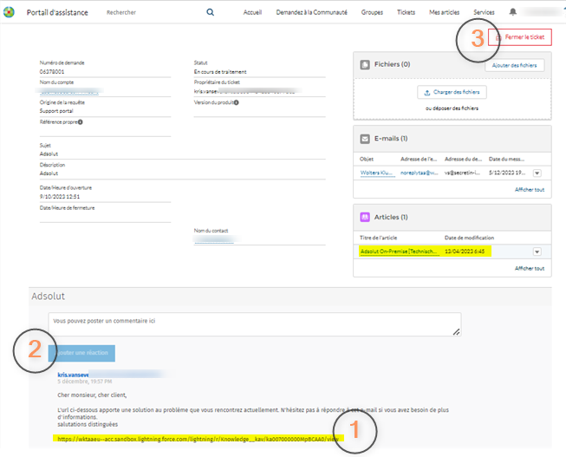Go to the Accueil menu
The image size is (566, 457).
pyautogui.click(x=252, y=12)
